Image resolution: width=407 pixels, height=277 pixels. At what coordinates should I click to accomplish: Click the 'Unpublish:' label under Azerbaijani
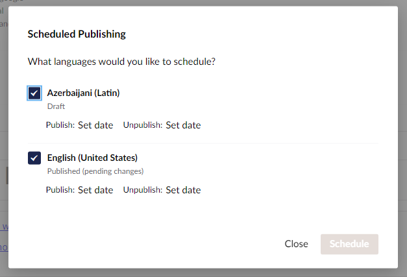tap(142, 125)
